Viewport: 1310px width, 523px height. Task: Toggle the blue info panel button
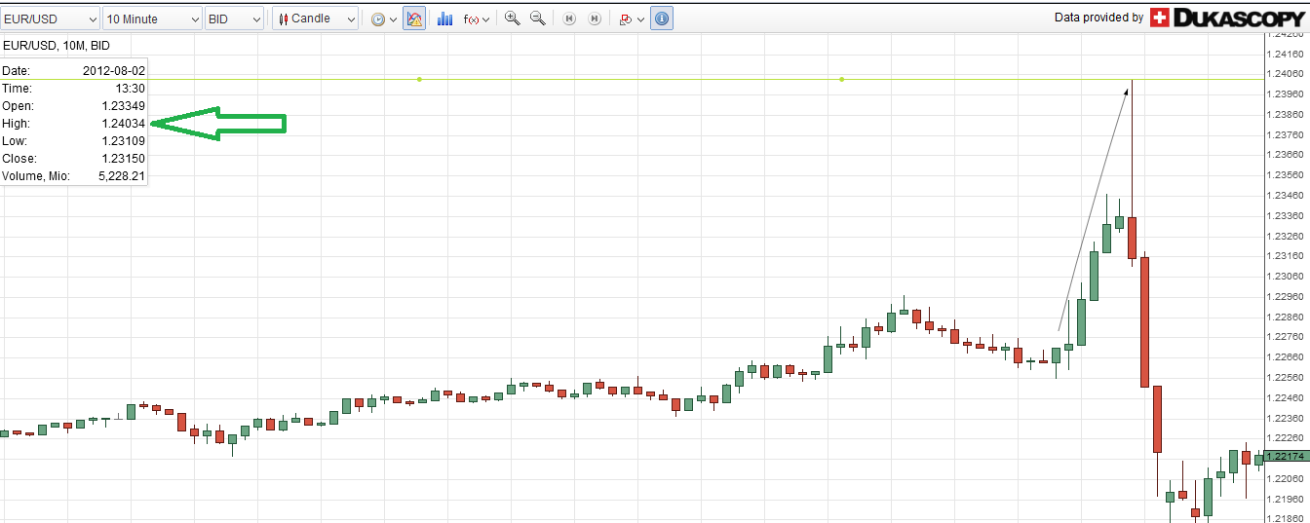pos(662,19)
